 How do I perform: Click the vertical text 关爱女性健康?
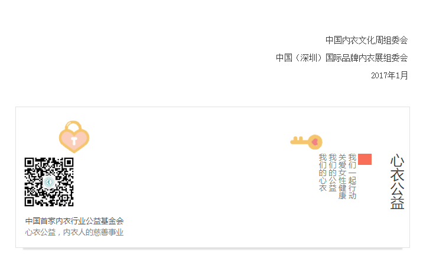342,177
